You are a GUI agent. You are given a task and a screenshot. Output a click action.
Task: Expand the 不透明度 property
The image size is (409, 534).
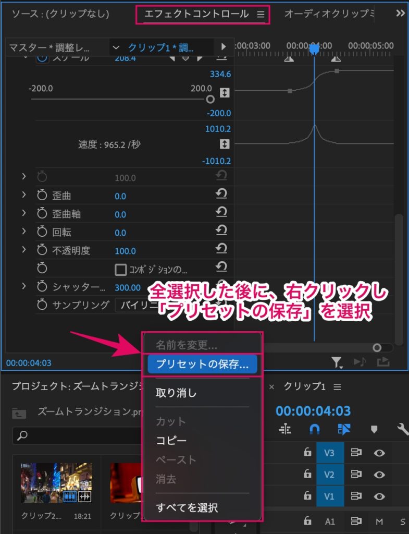(23, 249)
